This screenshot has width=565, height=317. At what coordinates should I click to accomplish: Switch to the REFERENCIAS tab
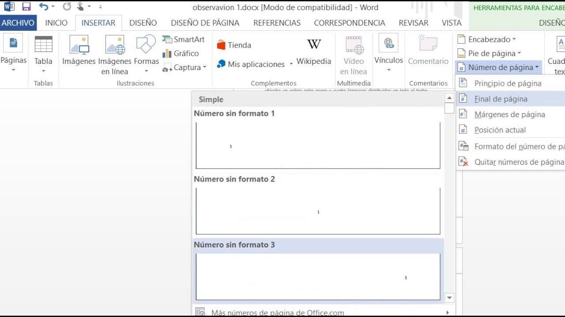click(277, 23)
